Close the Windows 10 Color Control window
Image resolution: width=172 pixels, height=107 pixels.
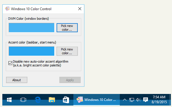[80, 9]
